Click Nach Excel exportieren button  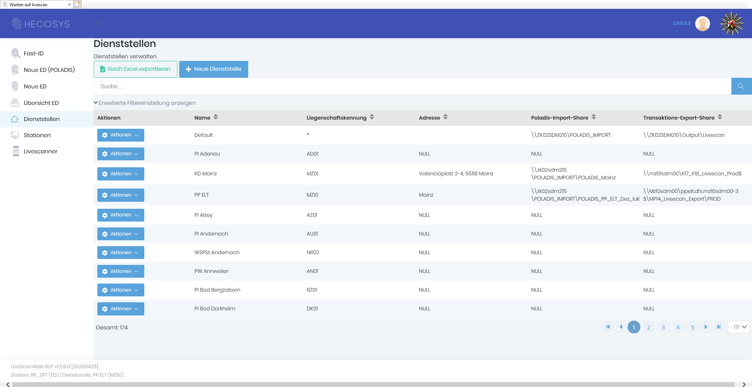[135, 69]
